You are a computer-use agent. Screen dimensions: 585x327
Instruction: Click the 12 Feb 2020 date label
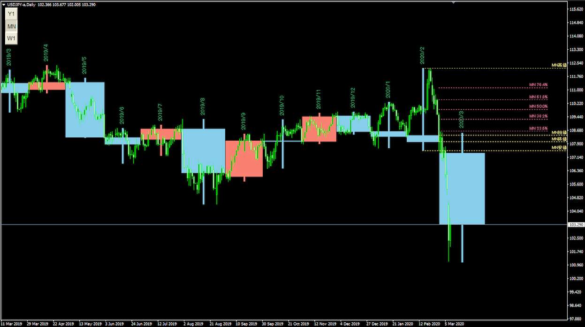click(429, 324)
